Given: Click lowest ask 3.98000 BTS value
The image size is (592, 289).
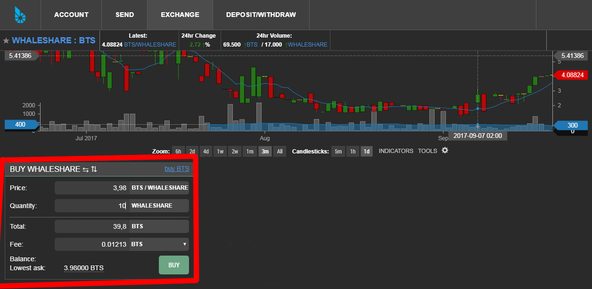Looking at the screenshot, I should pyautogui.click(x=84, y=268).
